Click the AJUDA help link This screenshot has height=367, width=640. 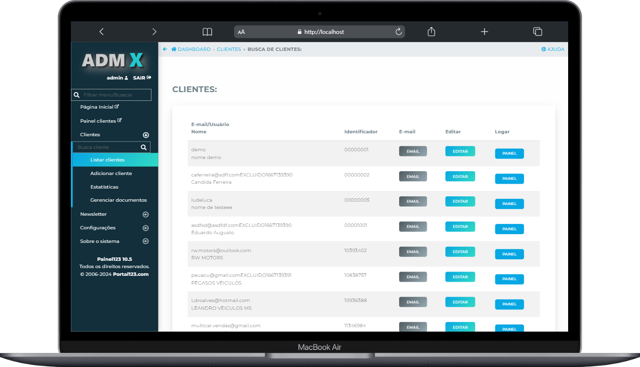point(553,49)
